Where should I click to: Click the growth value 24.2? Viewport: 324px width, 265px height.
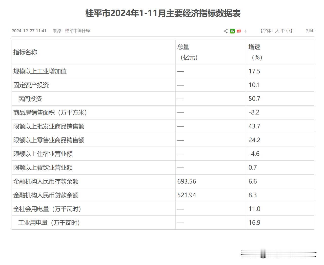click(x=254, y=140)
